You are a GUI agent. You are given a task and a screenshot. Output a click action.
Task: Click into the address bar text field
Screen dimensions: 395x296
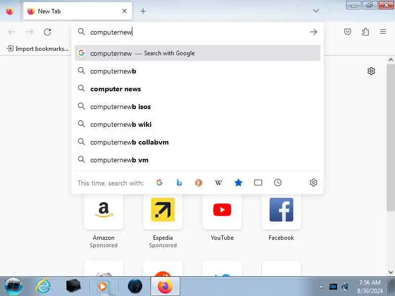point(197,32)
